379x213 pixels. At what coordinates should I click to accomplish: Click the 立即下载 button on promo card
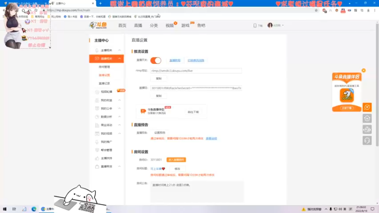pos(347,108)
